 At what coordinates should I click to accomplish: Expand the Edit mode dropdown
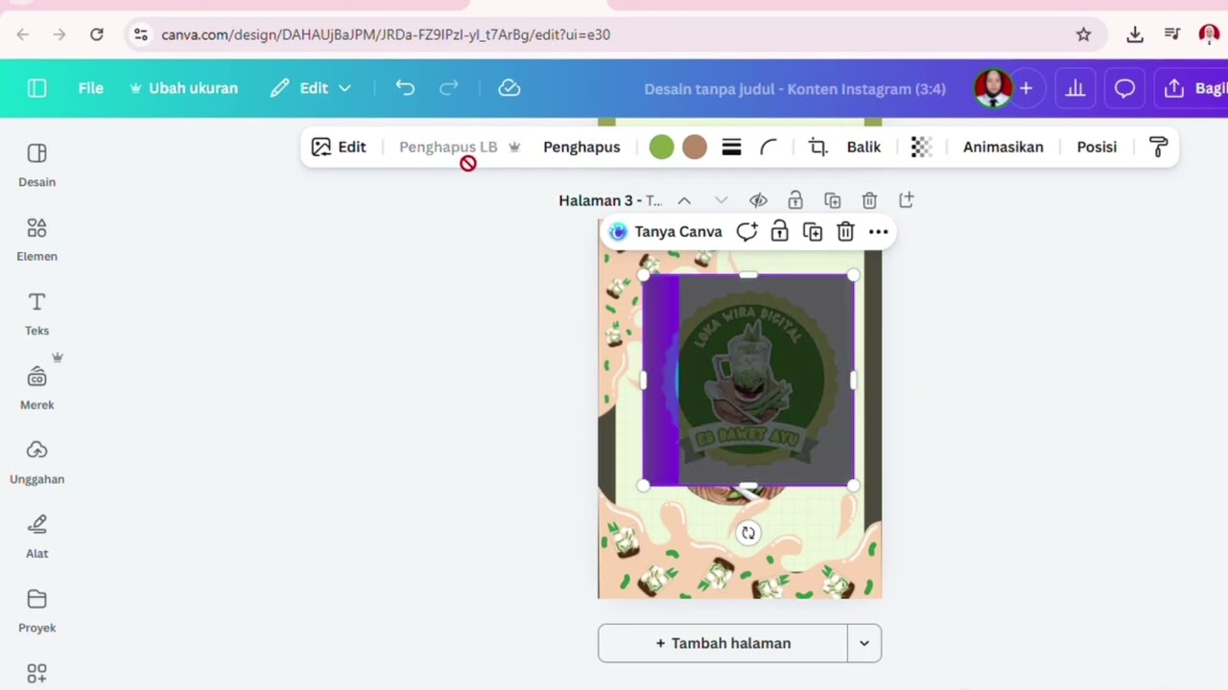(x=311, y=88)
